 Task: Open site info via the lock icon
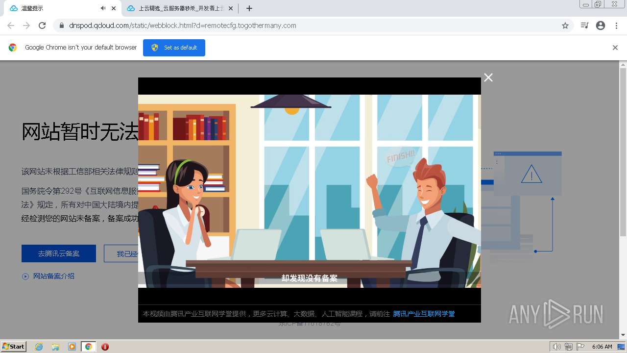coord(61,25)
